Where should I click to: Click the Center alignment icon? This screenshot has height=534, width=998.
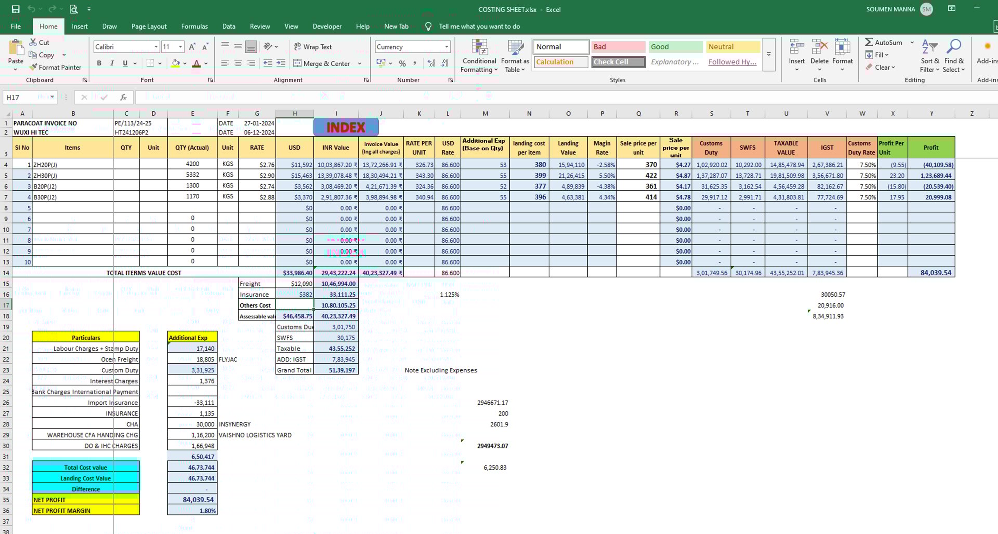(238, 63)
